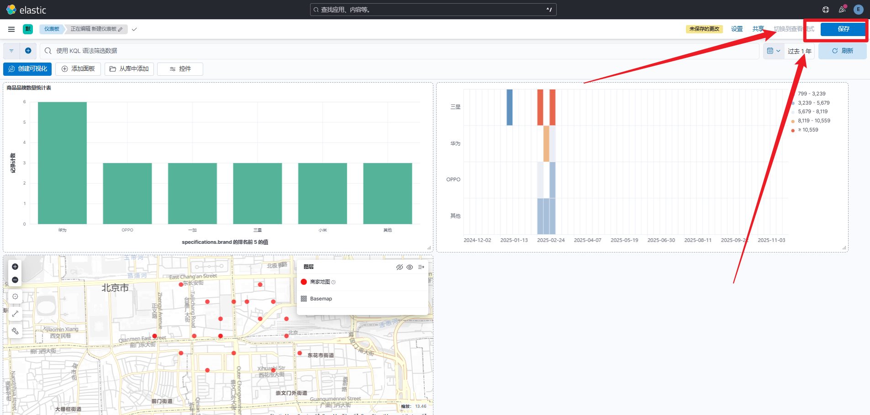Viewport: 870px width, 415px height.
Task: Click the 三星 bar in the chart
Action: coord(258,194)
